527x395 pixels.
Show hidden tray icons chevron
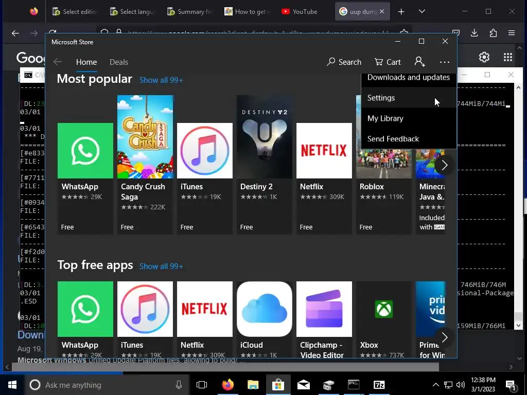435,385
